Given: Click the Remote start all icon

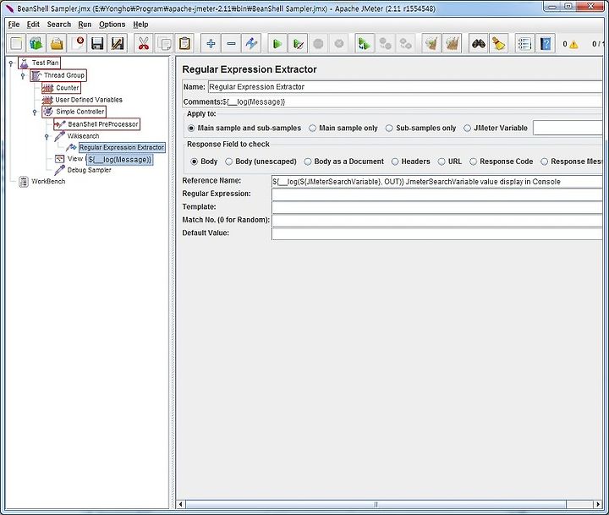Looking at the screenshot, I should tap(365, 43).
